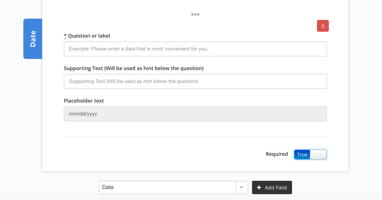Focus the Question or label input
This screenshot has width=382, height=200.
[195, 49]
